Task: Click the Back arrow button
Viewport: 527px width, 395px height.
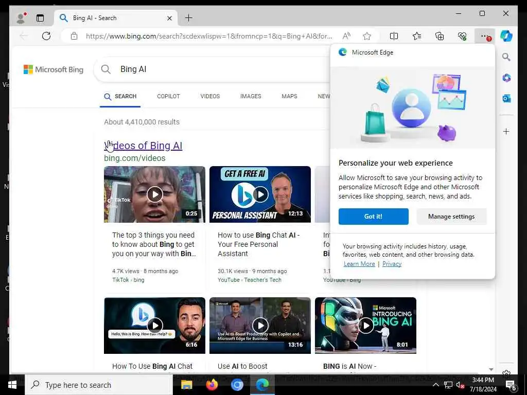Action: click(x=24, y=36)
